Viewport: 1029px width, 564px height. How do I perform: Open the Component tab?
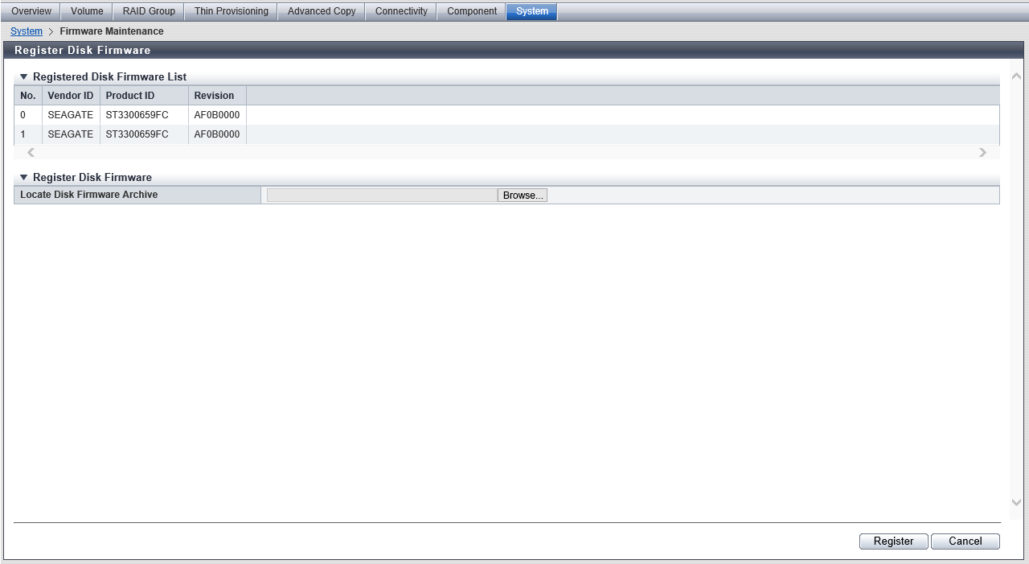click(472, 11)
